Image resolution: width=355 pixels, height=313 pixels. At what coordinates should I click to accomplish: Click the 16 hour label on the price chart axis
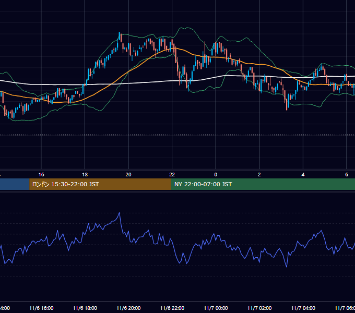point(41,175)
